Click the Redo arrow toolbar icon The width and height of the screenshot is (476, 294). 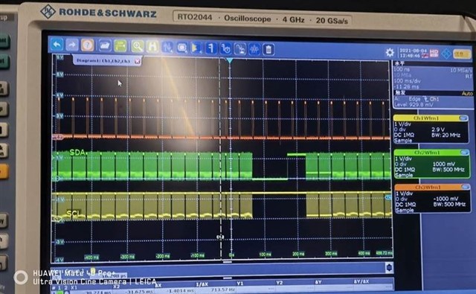point(72,45)
